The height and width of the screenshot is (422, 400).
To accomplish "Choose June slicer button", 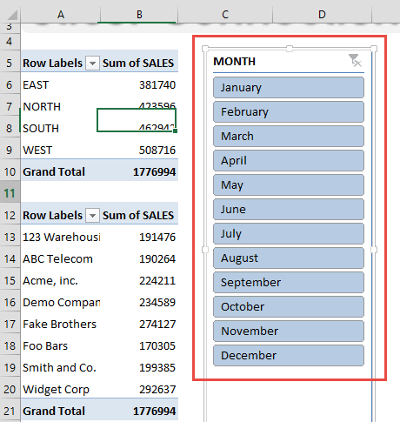I will [289, 209].
